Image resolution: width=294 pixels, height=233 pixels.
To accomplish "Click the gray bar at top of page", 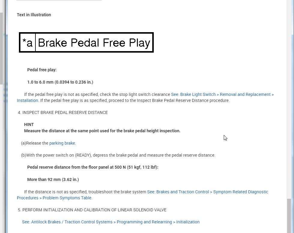I will pyautogui.click(x=59, y=0).
